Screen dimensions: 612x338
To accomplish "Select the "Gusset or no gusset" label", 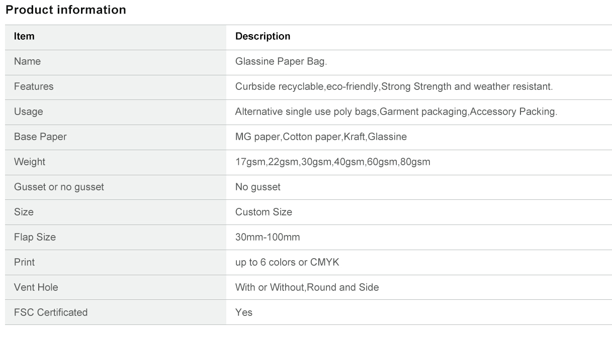I will 59,187.
